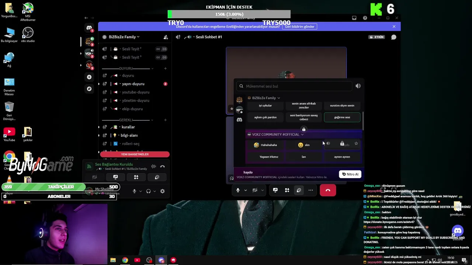The height and width of the screenshot is (265, 472).
Task: Click the soundboard volume speaker icon
Action: [x=358, y=86]
